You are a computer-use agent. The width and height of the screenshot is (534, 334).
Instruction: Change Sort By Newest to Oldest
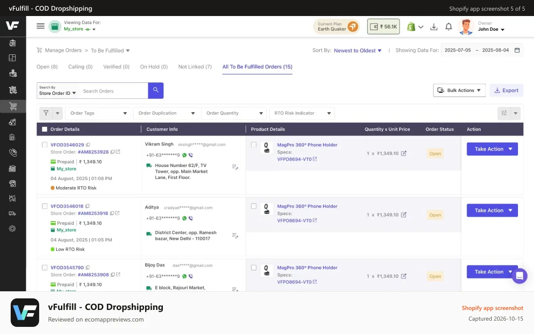click(x=358, y=50)
